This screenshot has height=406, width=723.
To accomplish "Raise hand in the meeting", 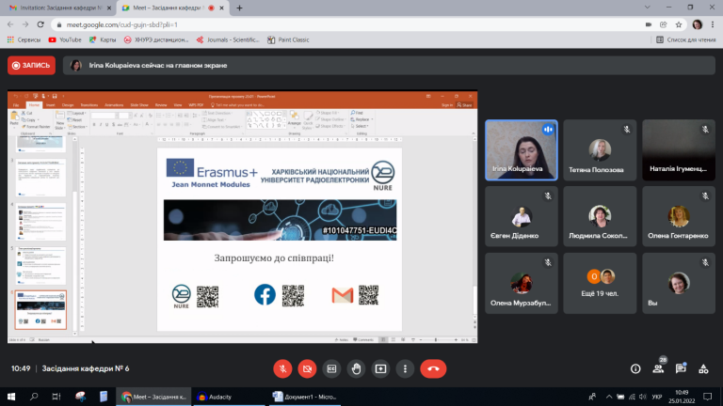I will (356, 368).
